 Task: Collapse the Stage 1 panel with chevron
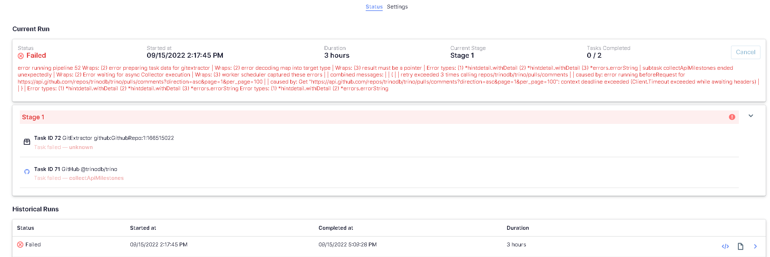click(751, 116)
